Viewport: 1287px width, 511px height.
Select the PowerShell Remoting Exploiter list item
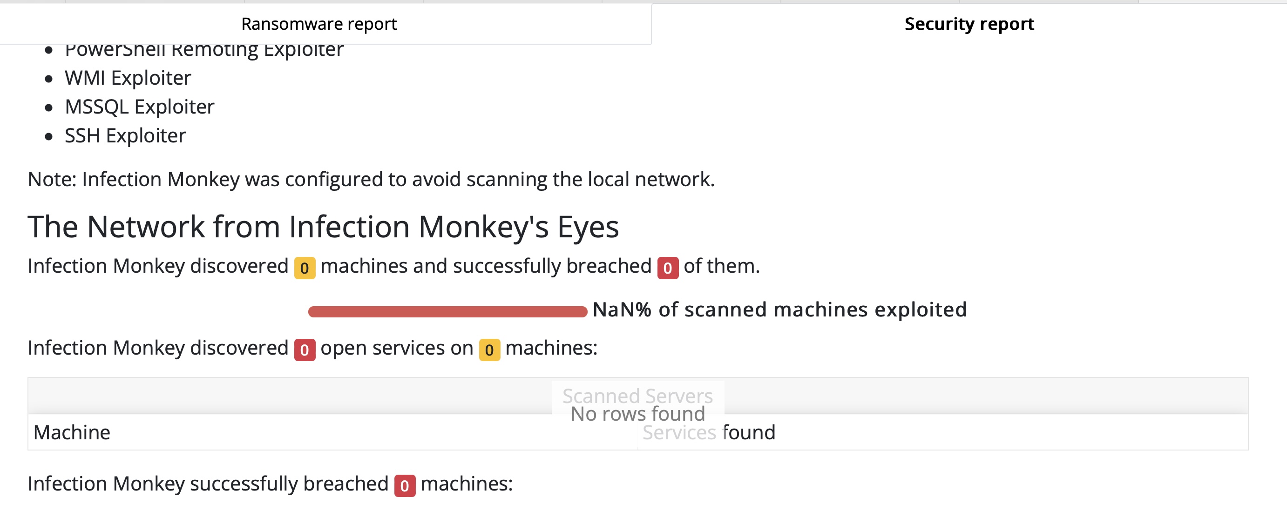pos(205,48)
